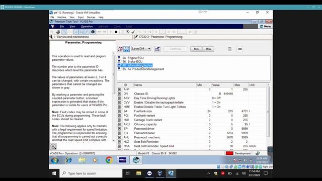Viewport: 322px width, 181px height.
Task: Expand hidden tray icons in guest taskbar
Action: point(229,160)
